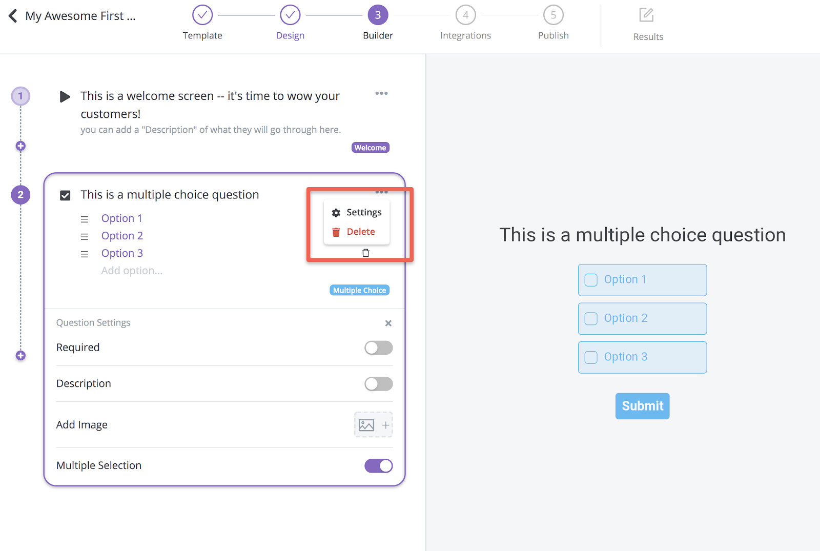
Task: Disable the Multiple Selection toggle
Action: (379, 466)
